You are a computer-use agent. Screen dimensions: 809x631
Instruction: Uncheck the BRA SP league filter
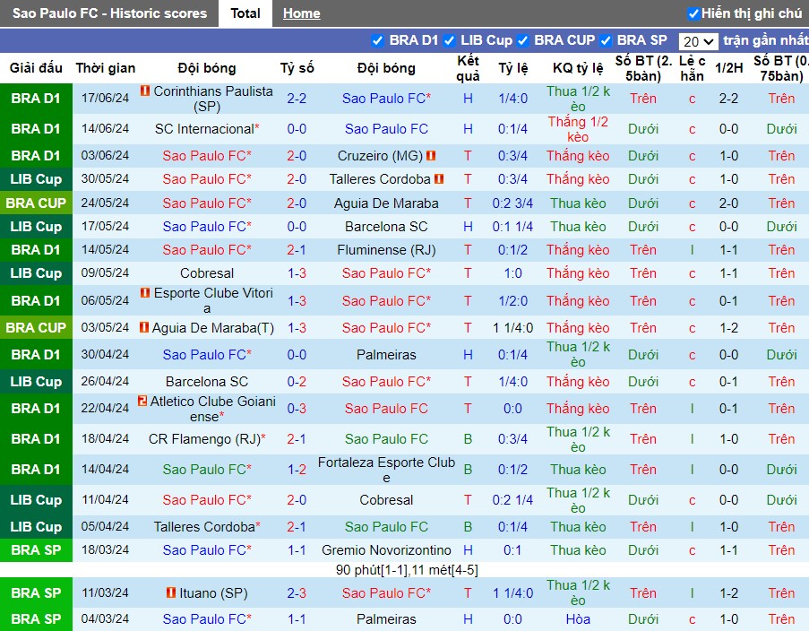click(x=606, y=40)
